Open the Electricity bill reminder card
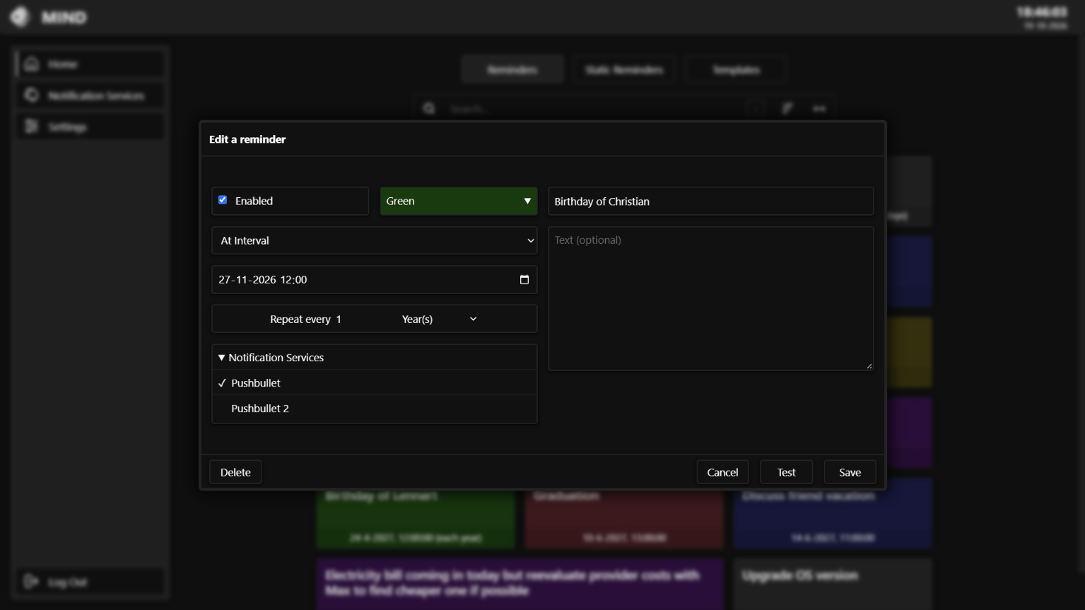Image resolution: width=1085 pixels, height=610 pixels. pyautogui.click(x=520, y=584)
